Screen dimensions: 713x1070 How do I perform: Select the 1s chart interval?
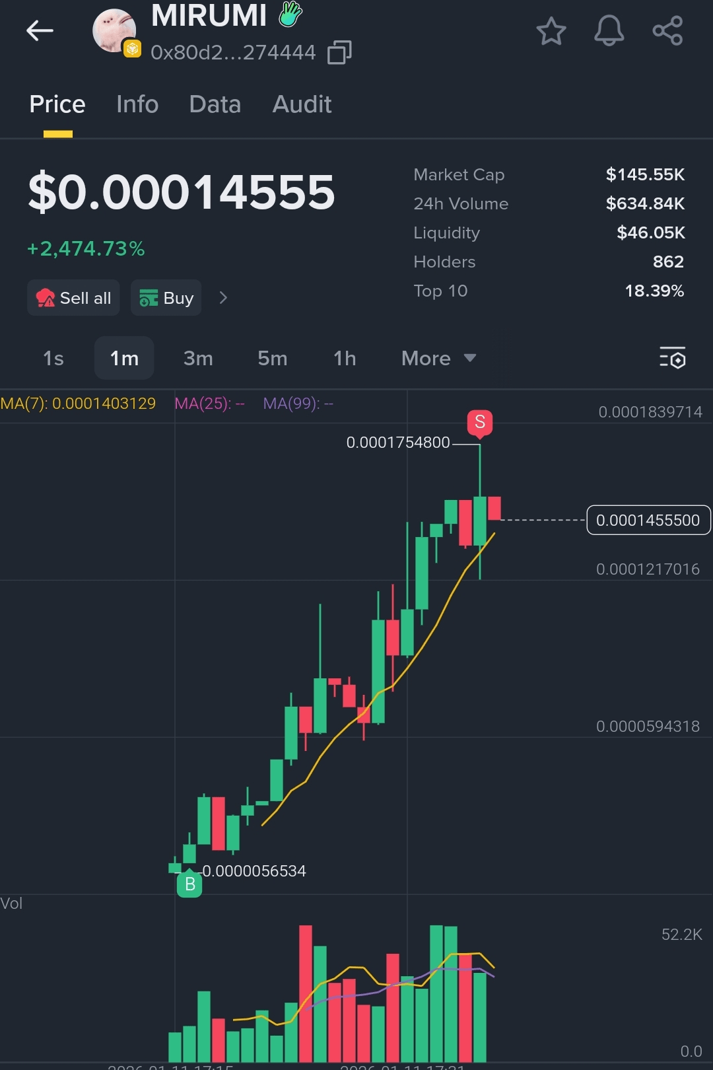coord(53,358)
